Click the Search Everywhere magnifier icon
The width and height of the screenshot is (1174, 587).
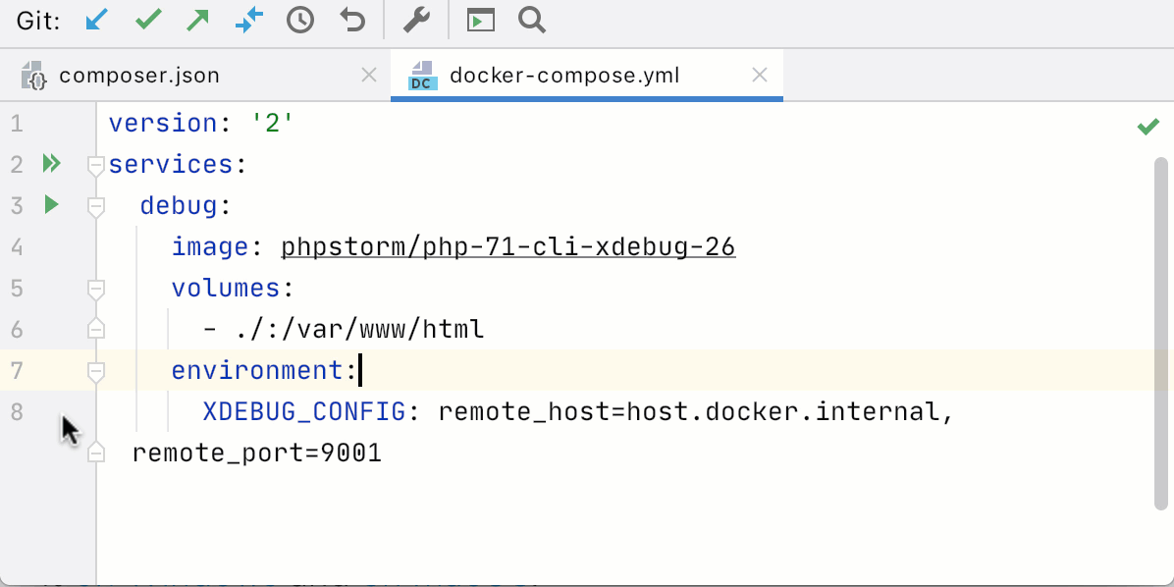[532, 20]
